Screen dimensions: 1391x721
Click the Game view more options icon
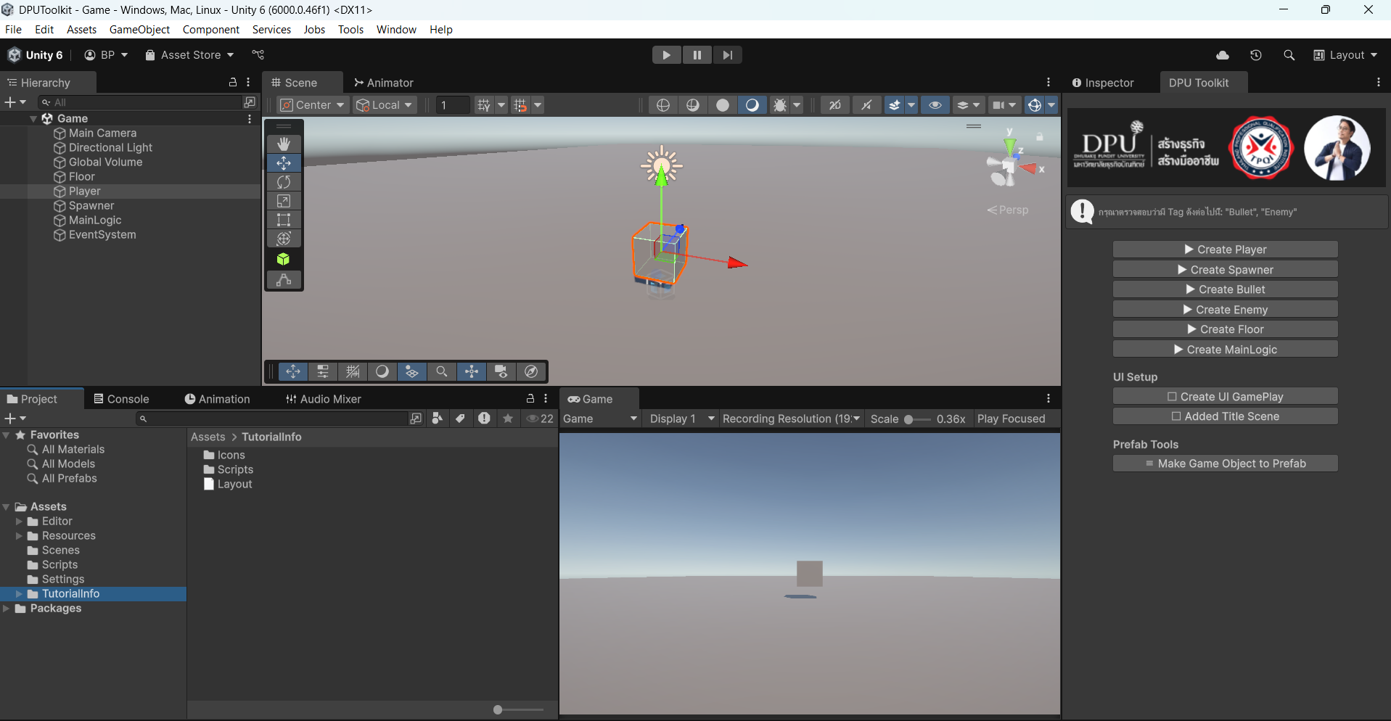(x=1049, y=398)
